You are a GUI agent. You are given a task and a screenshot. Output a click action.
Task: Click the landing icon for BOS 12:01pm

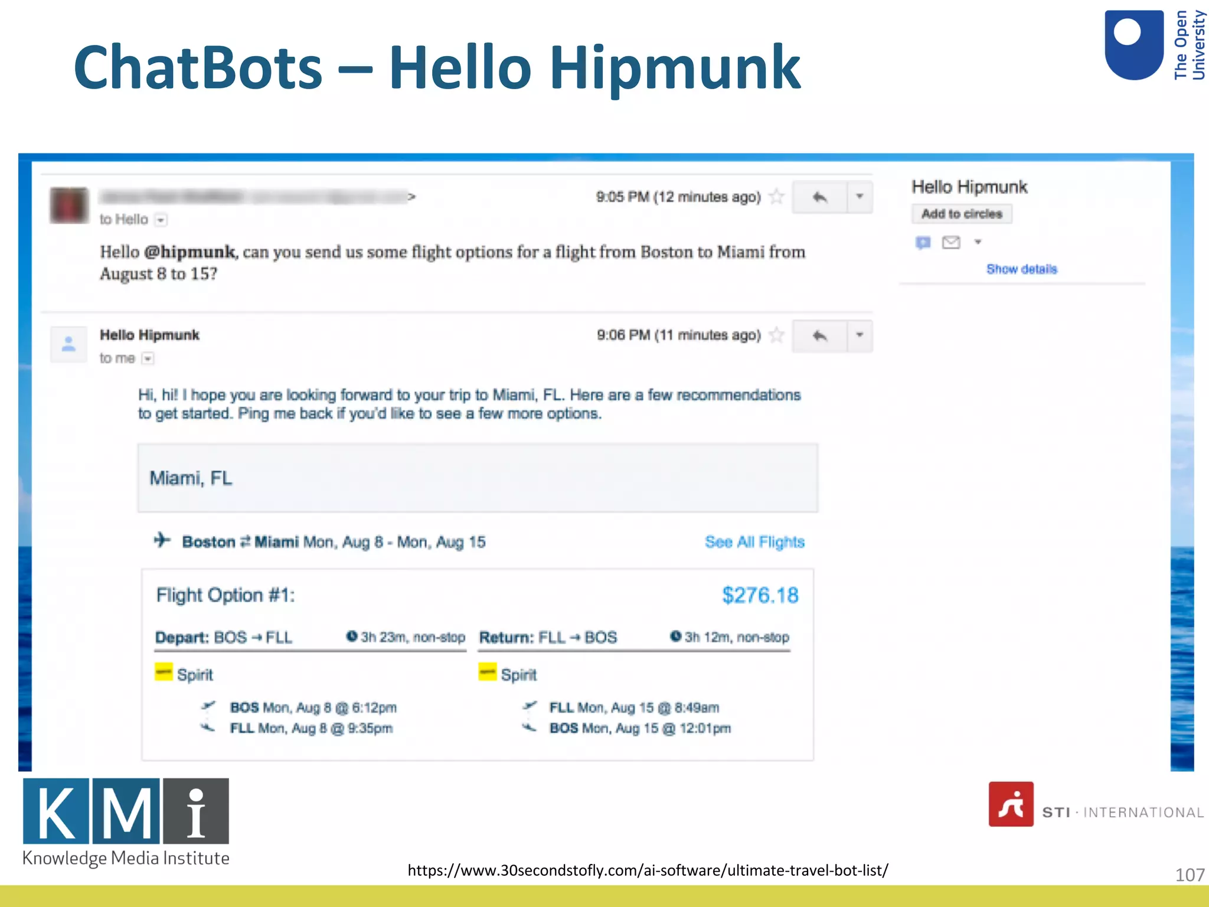[530, 727]
